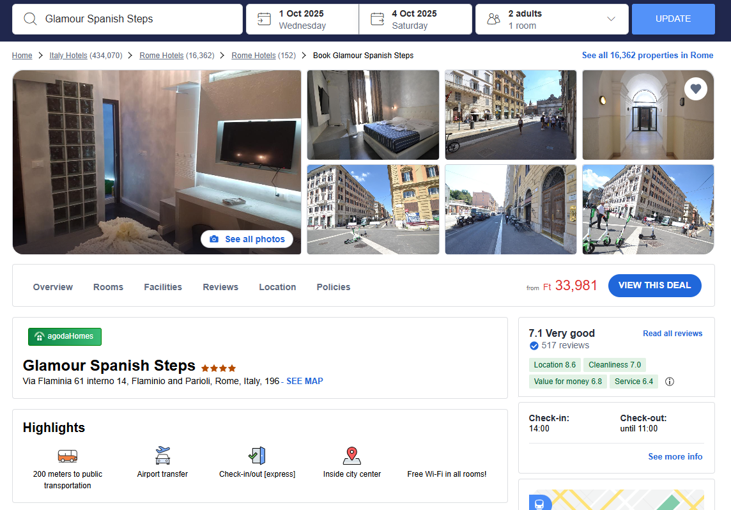Click the VIEW THIS DEAL button
The width and height of the screenshot is (731, 510).
(x=654, y=285)
